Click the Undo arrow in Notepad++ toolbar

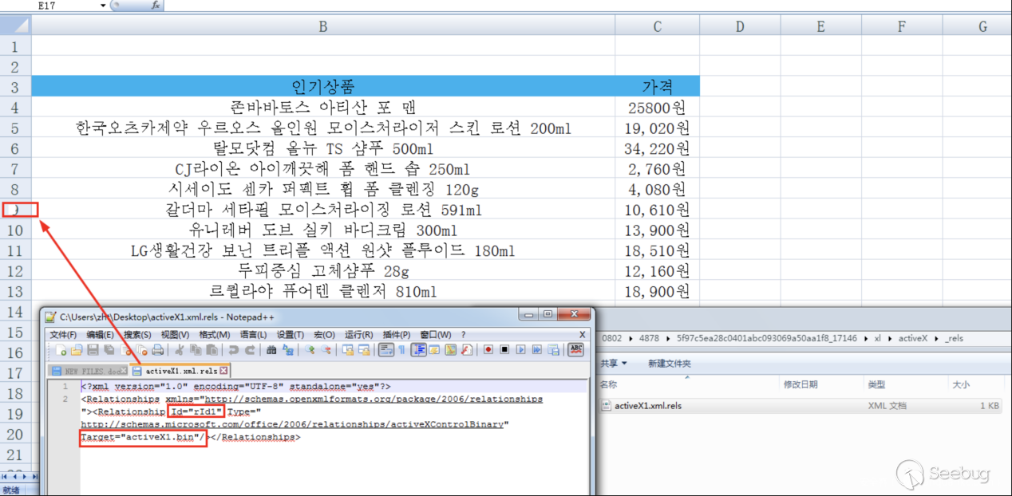click(x=233, y=349)
